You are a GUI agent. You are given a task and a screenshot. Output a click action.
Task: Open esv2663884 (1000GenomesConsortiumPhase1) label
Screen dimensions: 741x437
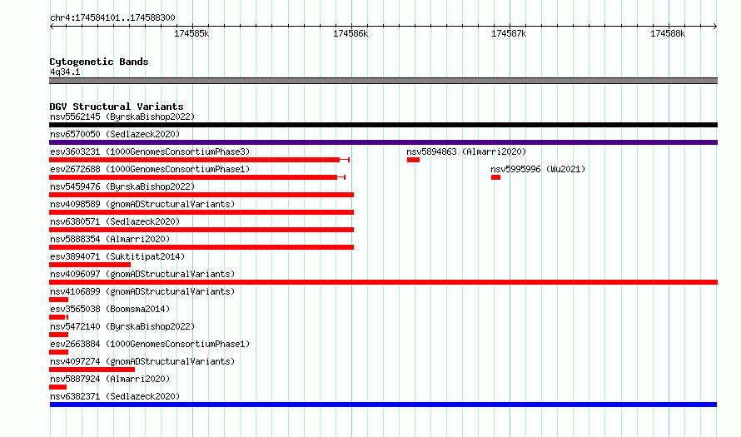150,344
